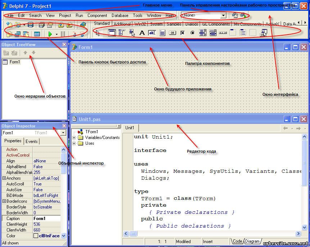Select TForm1 node in code explorer
The width and height of the screenshot is (310, 247).
coord(91,132)
